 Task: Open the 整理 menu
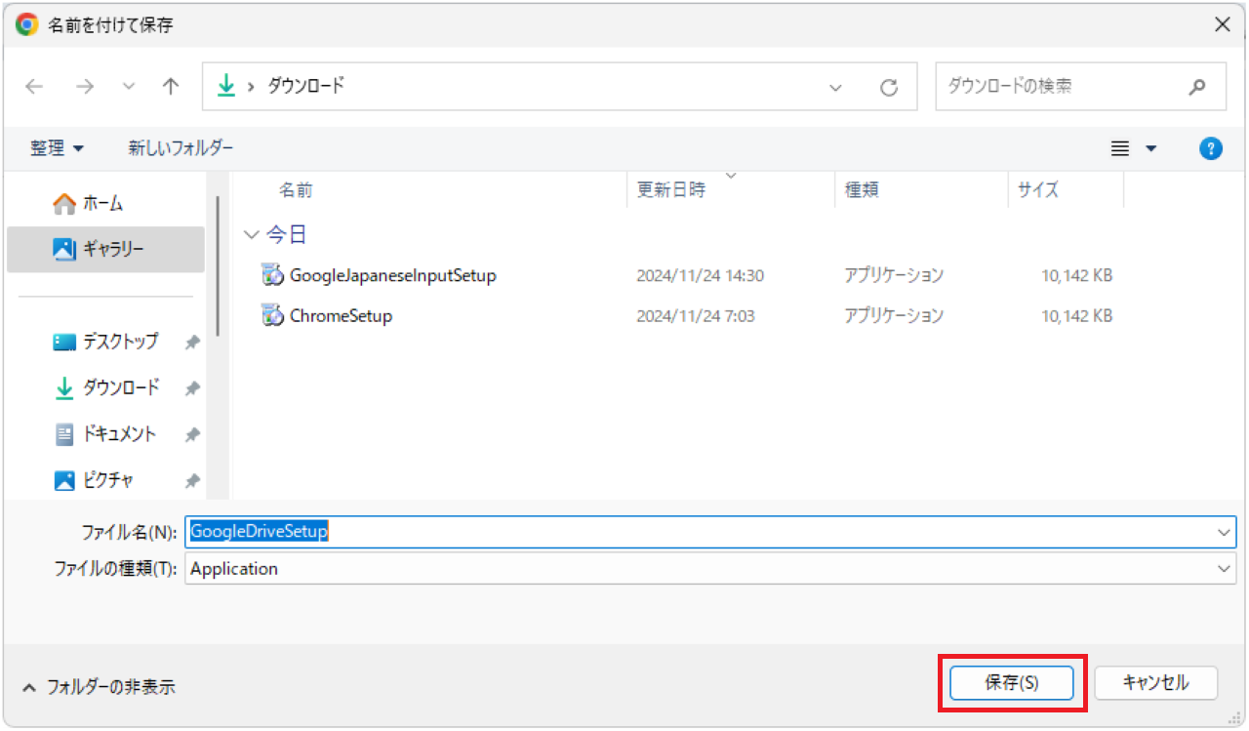(x=57, y=148)
